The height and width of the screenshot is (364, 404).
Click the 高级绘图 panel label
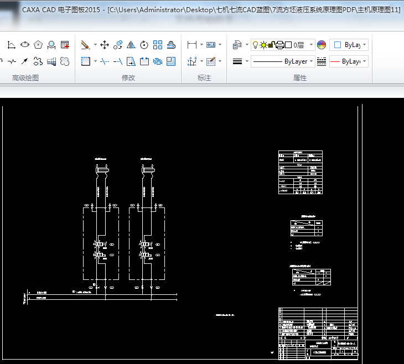coord(25,78)
